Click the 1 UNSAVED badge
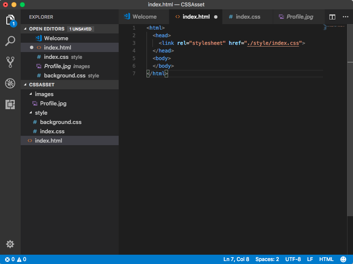Image resolution: width=353 pixels, height=264 pixels. coord(80,29)
